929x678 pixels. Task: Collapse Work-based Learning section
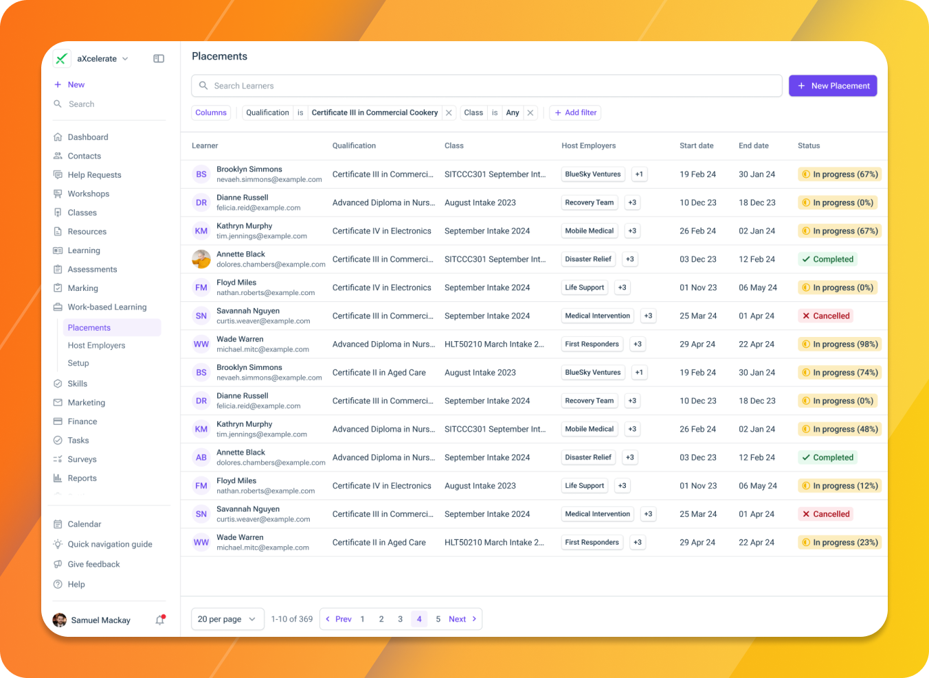107,307
